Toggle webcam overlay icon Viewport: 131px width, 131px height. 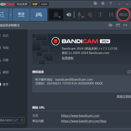click(56, 15)
